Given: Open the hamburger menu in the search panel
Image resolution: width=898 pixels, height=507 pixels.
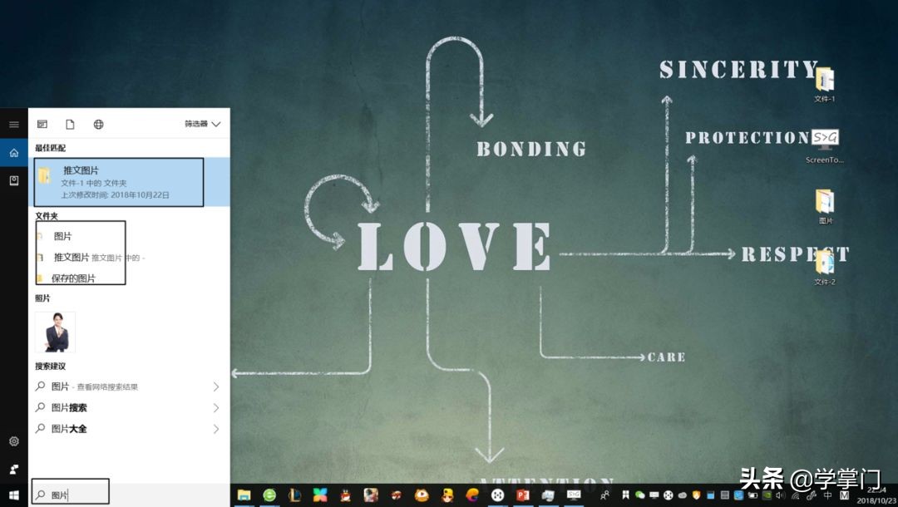Looking at the screenshot, I should click(13, 124).
